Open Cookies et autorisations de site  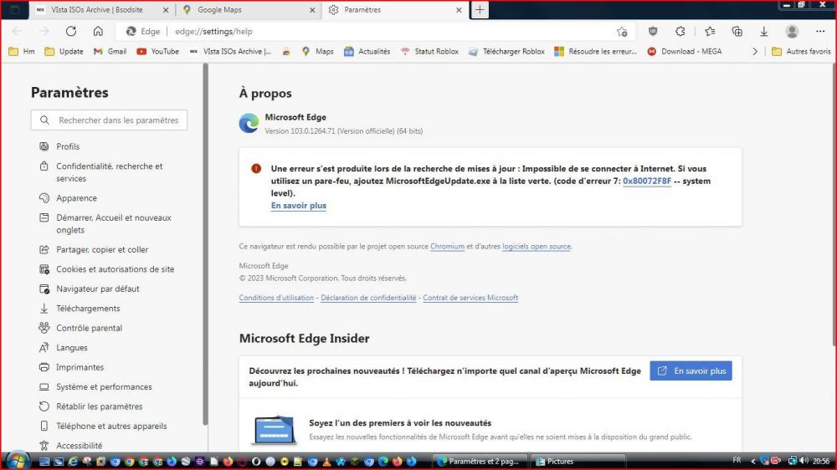pos(115,269)
